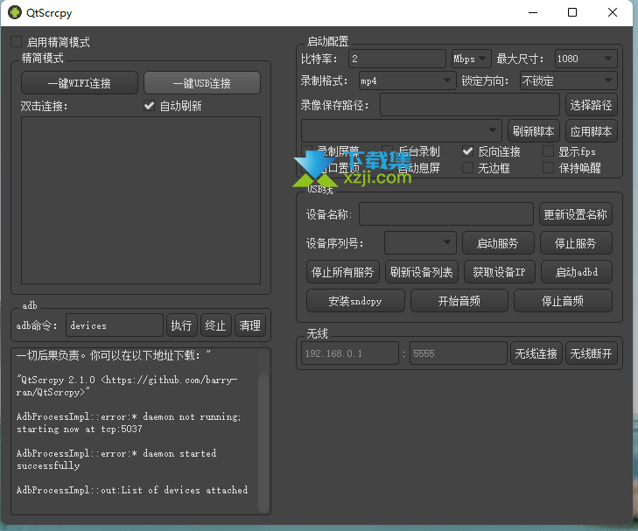Click the 获取设备IP button

click(x=499, y=271)
